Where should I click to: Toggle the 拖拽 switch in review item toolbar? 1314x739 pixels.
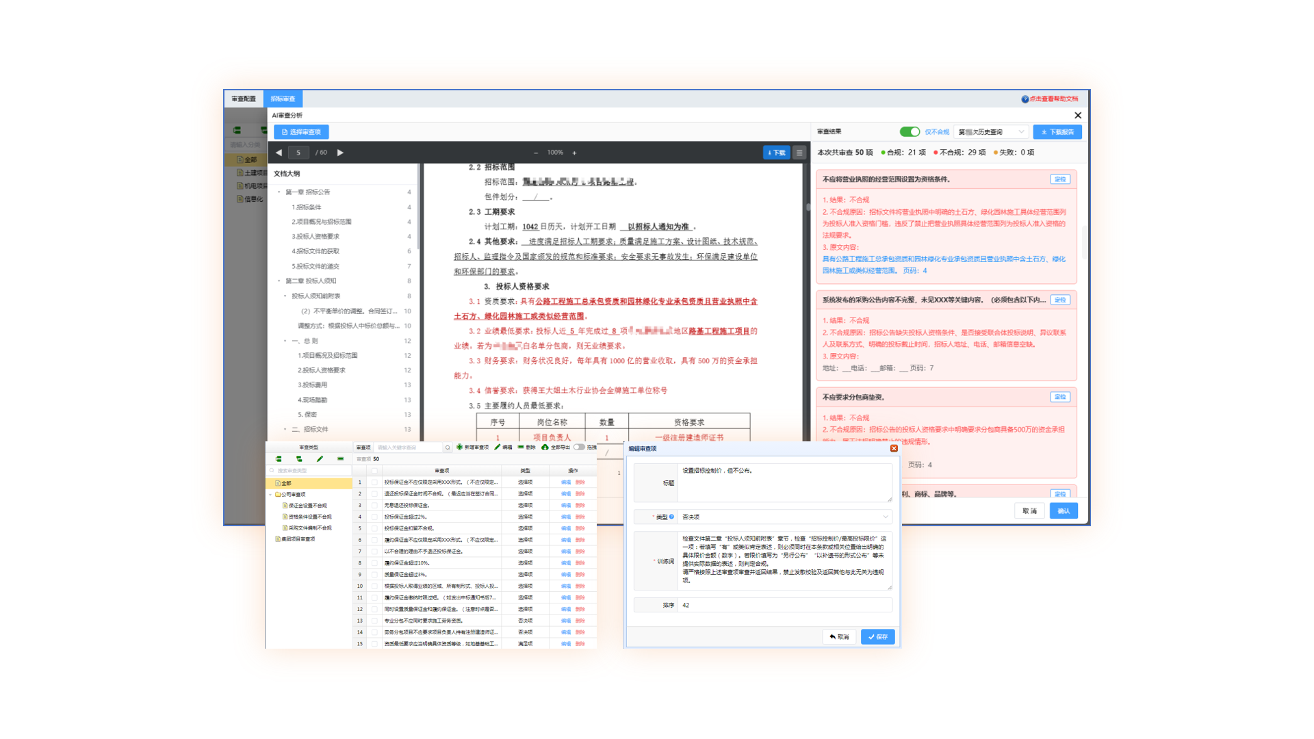(579, 447)
